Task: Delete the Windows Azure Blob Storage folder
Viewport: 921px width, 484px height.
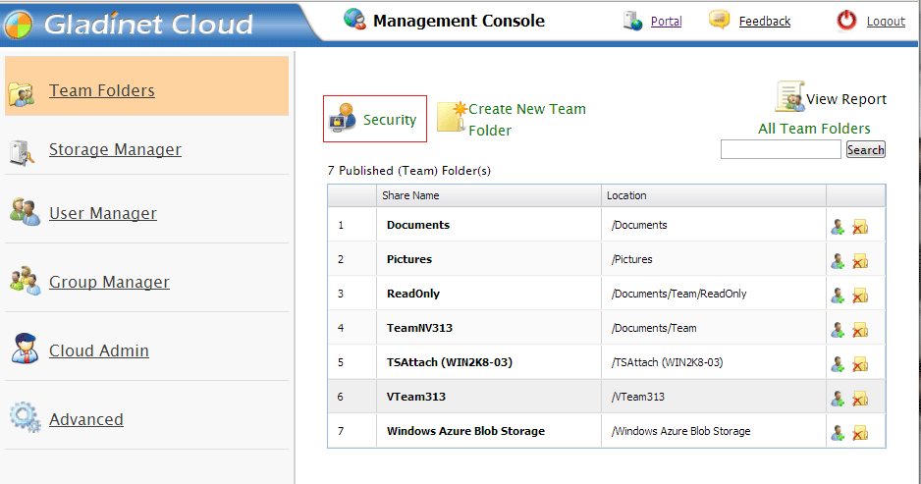Action: [860, 433]
